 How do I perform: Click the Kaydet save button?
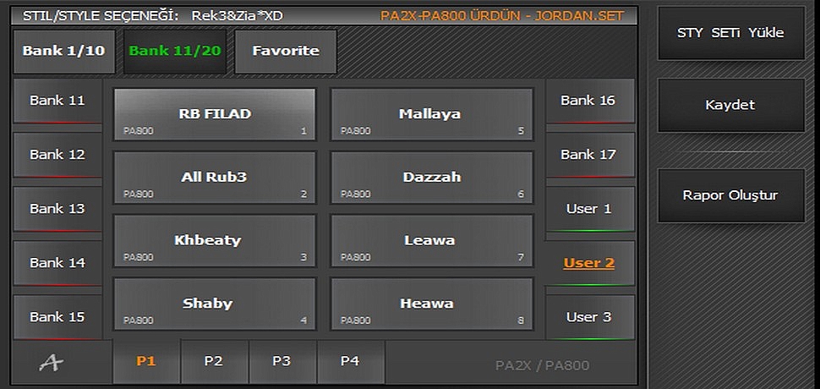pos(730,106)
